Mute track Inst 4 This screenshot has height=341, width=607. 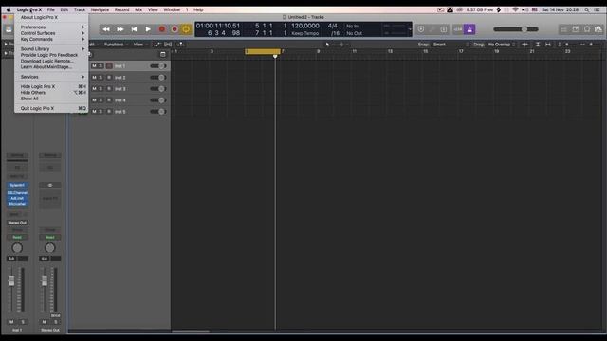pyautogui.click(x=94, y=100)
